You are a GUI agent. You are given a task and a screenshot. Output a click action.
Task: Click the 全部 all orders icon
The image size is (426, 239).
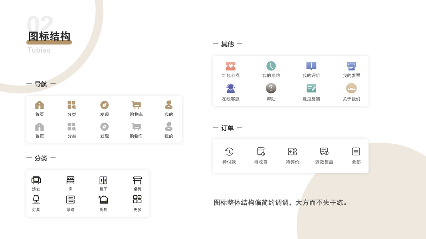[356, 151]
